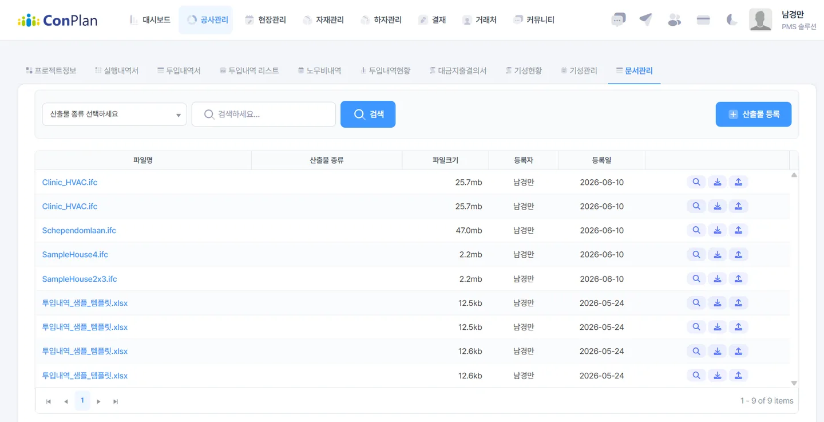Screen dimensions: 824x422
Task: Click the ConPlan logo
Action: point(57,21)
